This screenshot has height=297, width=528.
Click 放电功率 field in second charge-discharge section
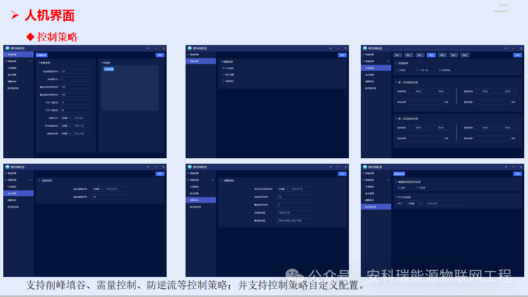493,138
